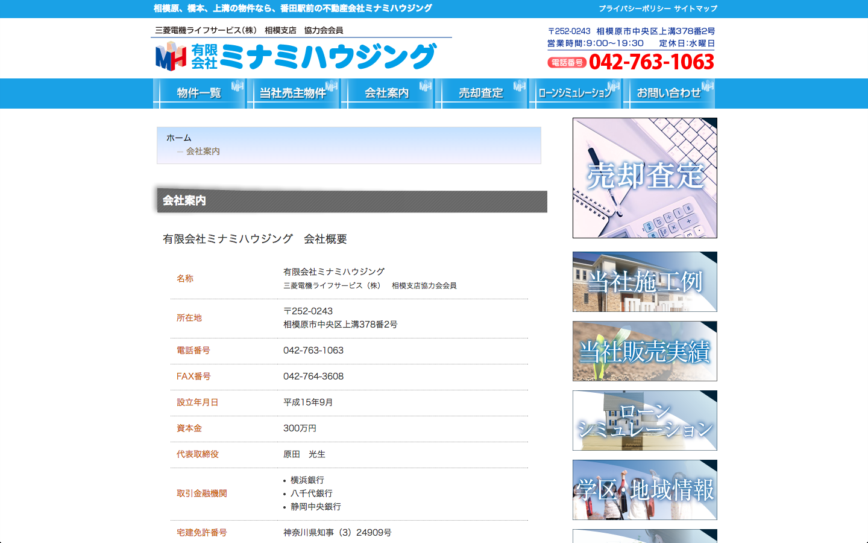Viewport: 868px width, 543px height.
Task: Open the 当社販売実績 sidebar banner
Action: point(645,351)
